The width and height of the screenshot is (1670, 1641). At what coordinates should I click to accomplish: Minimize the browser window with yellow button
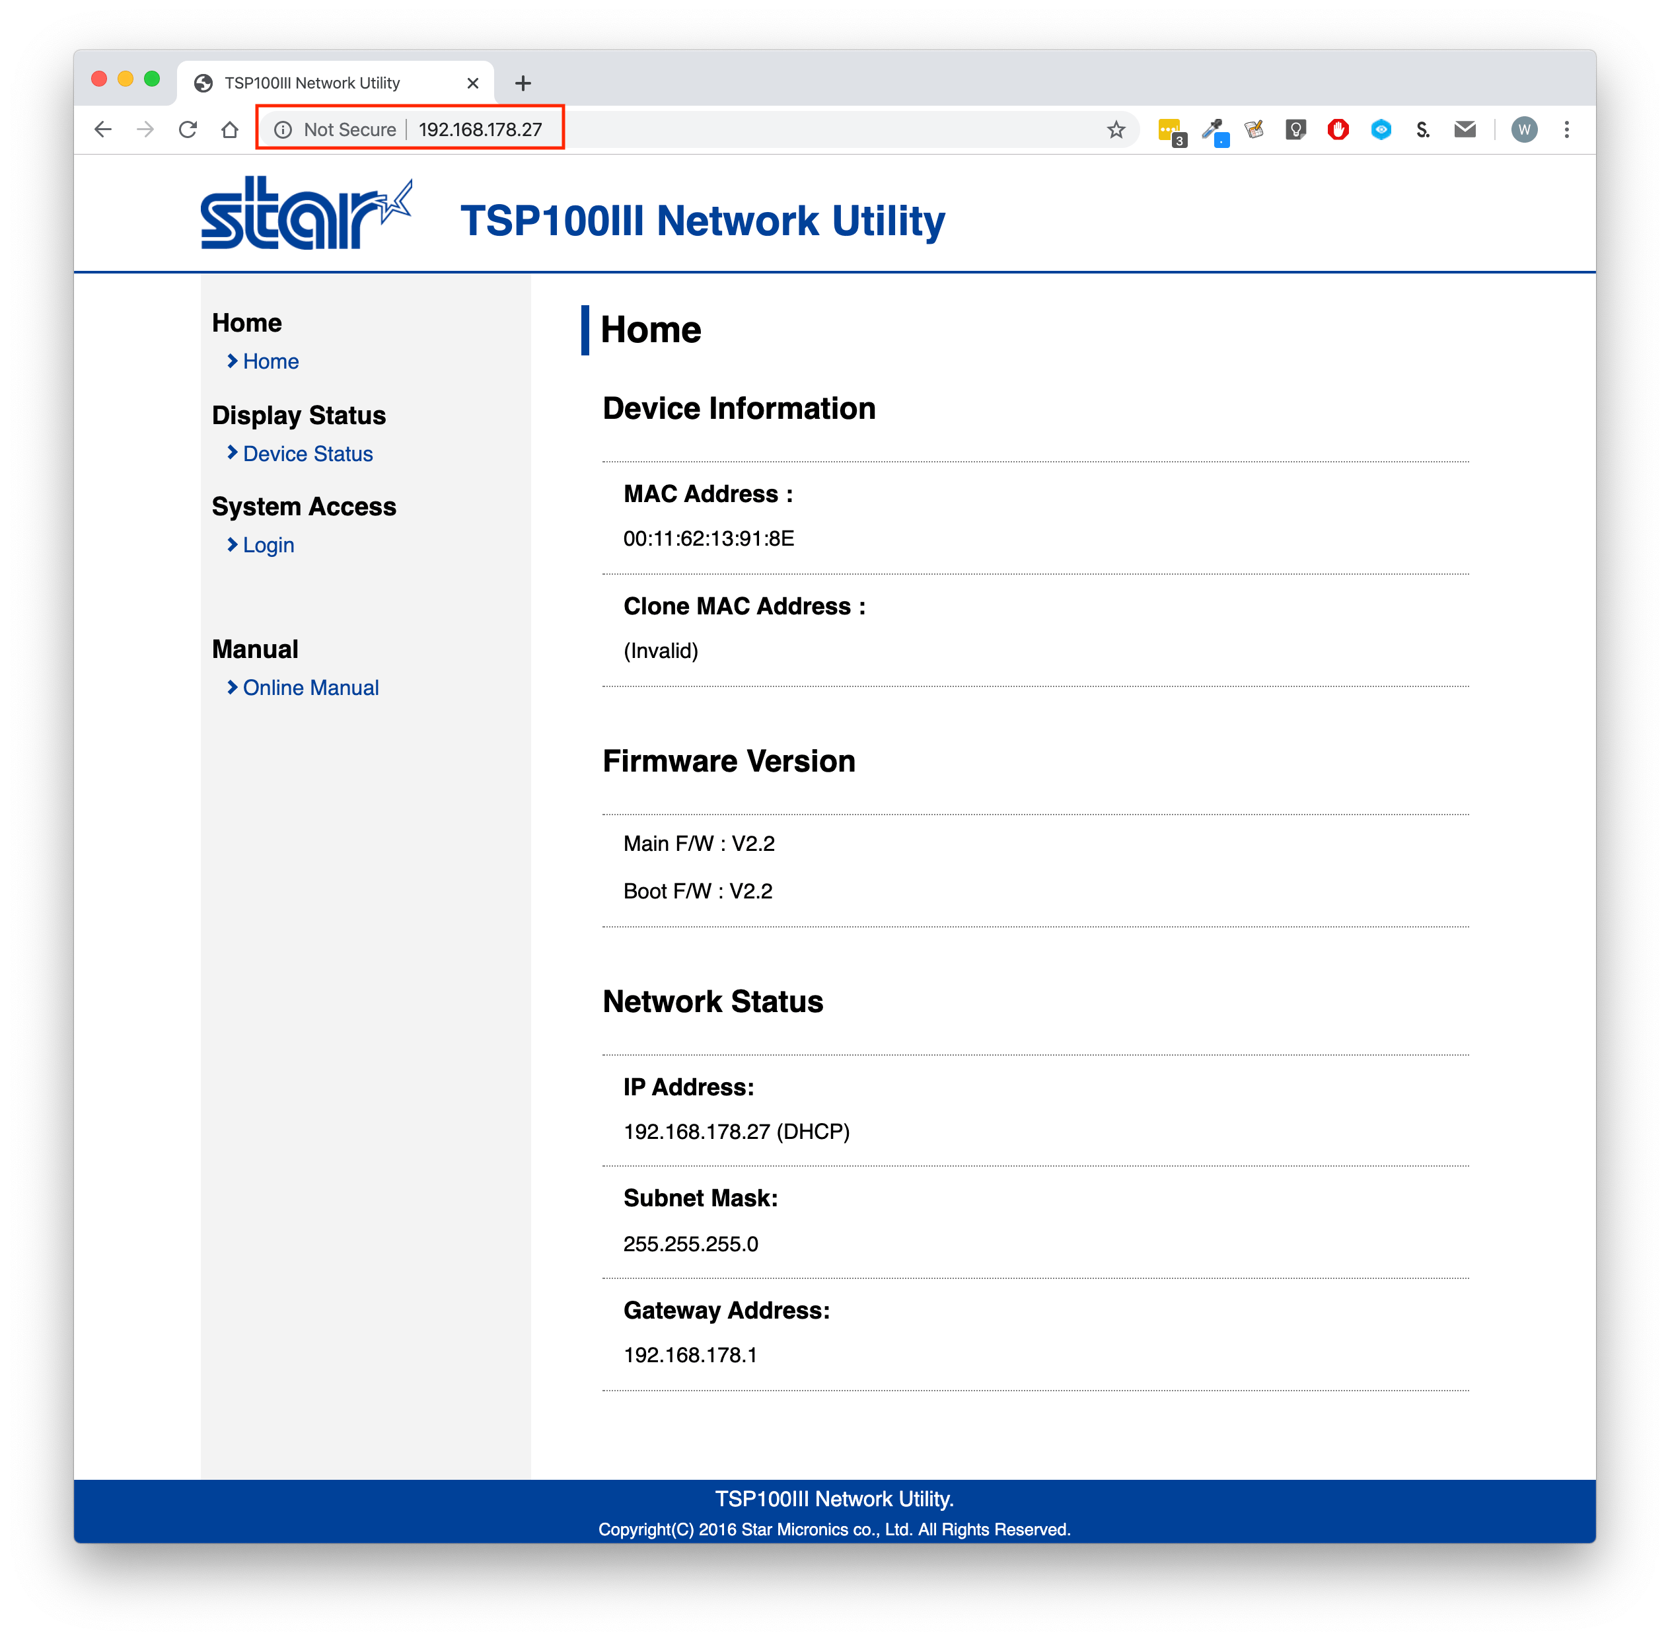coord(125,79)
